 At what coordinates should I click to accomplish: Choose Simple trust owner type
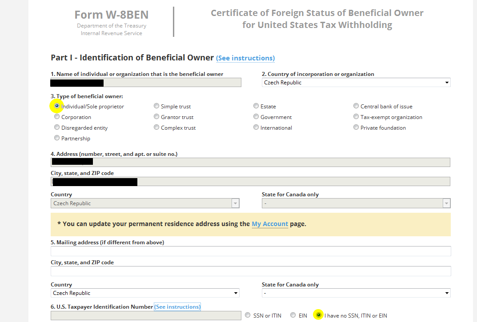156,106
